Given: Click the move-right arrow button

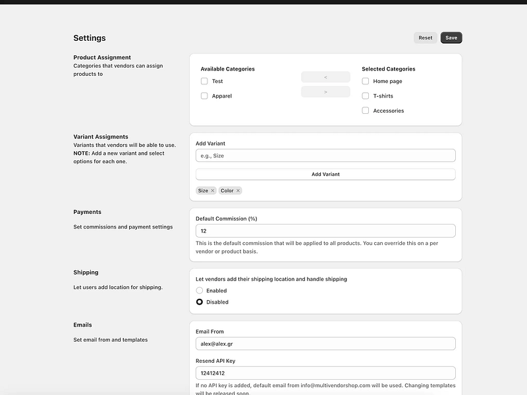Looking at the screenshot, I should coord(325,92).
